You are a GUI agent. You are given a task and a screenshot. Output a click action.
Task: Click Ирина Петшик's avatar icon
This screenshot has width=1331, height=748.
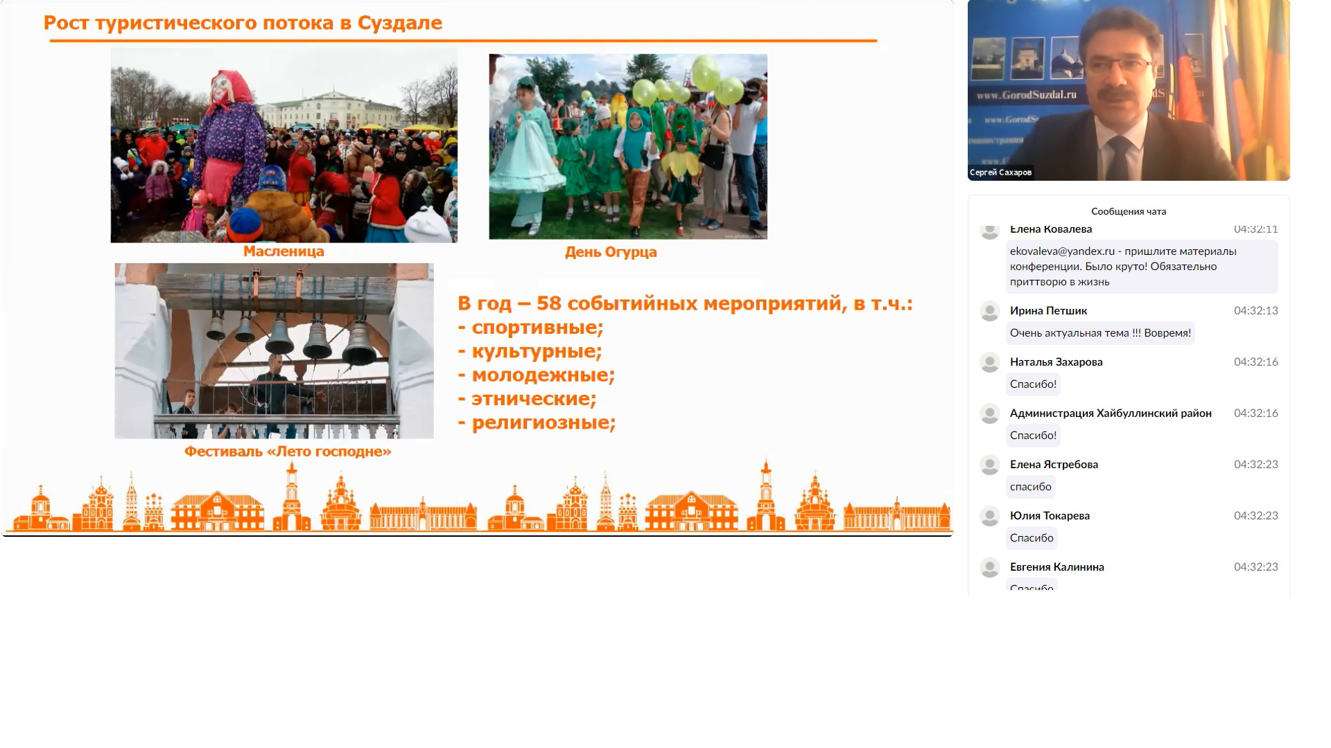tap(990, 312)
